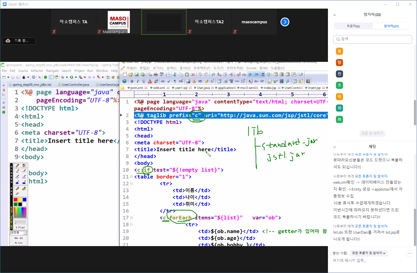Open the Screen Pen font dropdown
The height and width of the screenshot is (273, 417).
coord(25,233)
